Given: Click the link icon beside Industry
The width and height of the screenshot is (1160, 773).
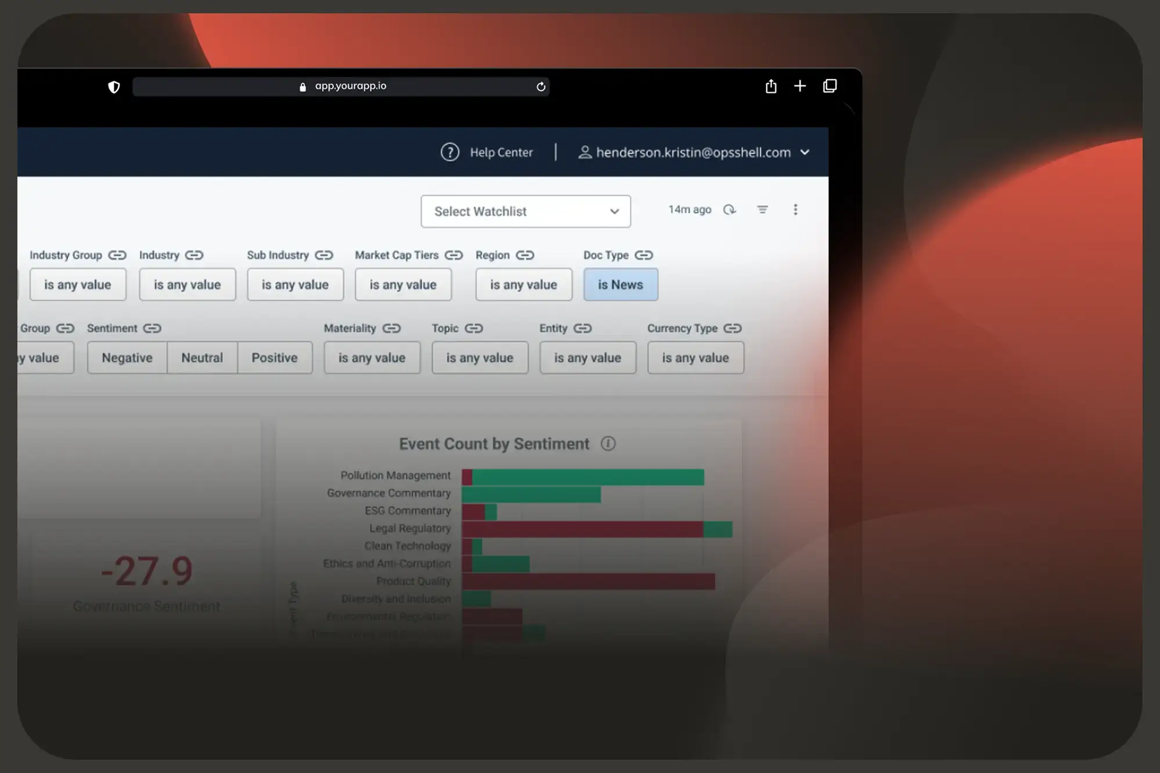Looking at the screenshot, I should click(194, 255).
